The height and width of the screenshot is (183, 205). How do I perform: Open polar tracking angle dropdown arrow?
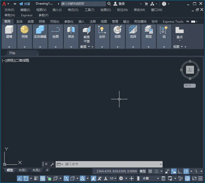pos(191,171)
